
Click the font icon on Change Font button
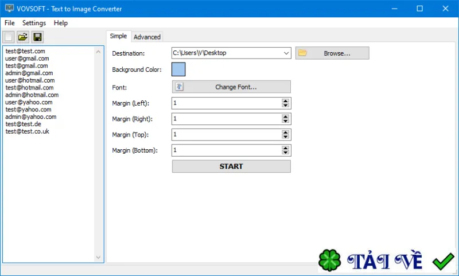(180, 87)
